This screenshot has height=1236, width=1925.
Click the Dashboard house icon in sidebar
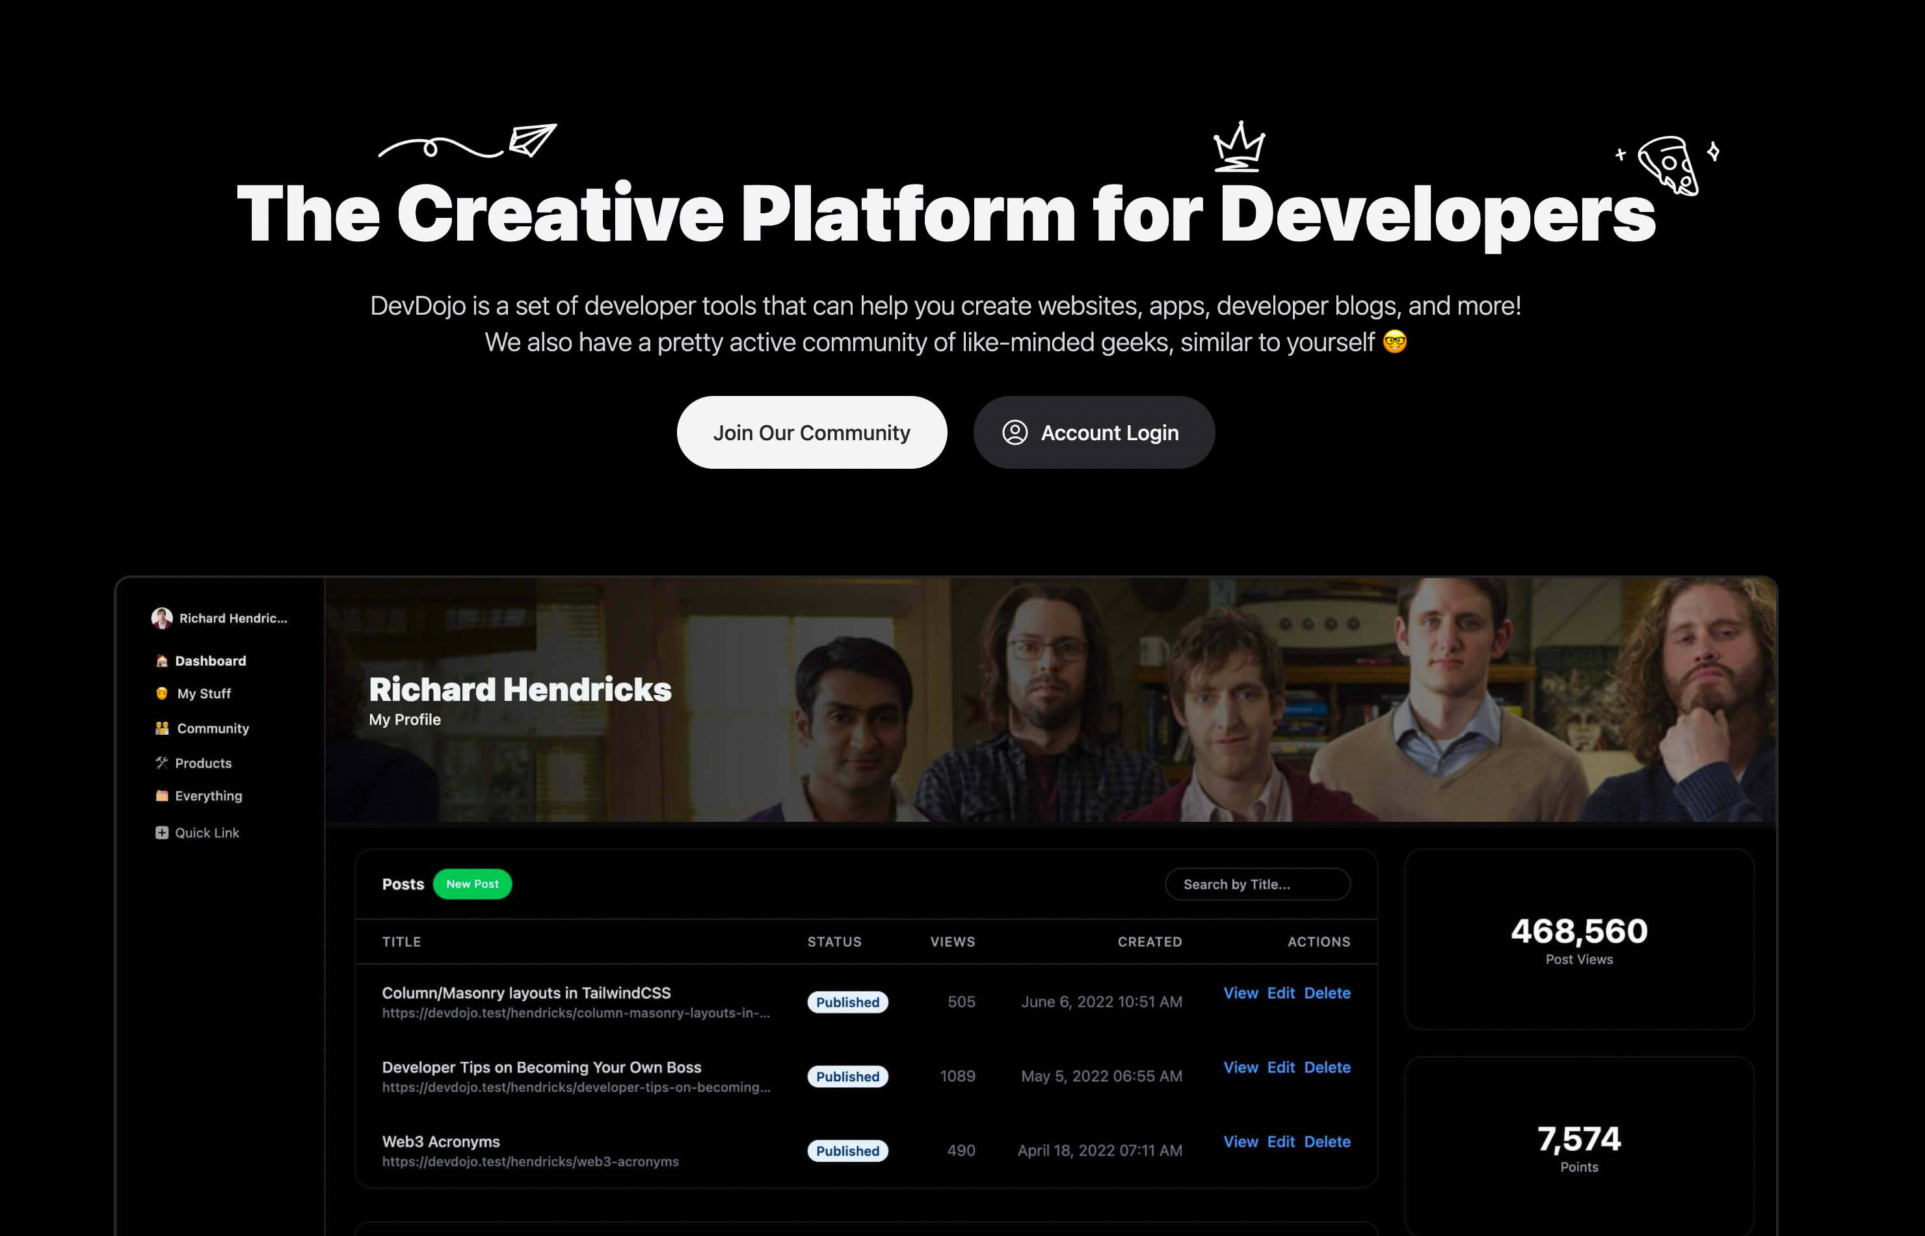(x=161, y=661)
